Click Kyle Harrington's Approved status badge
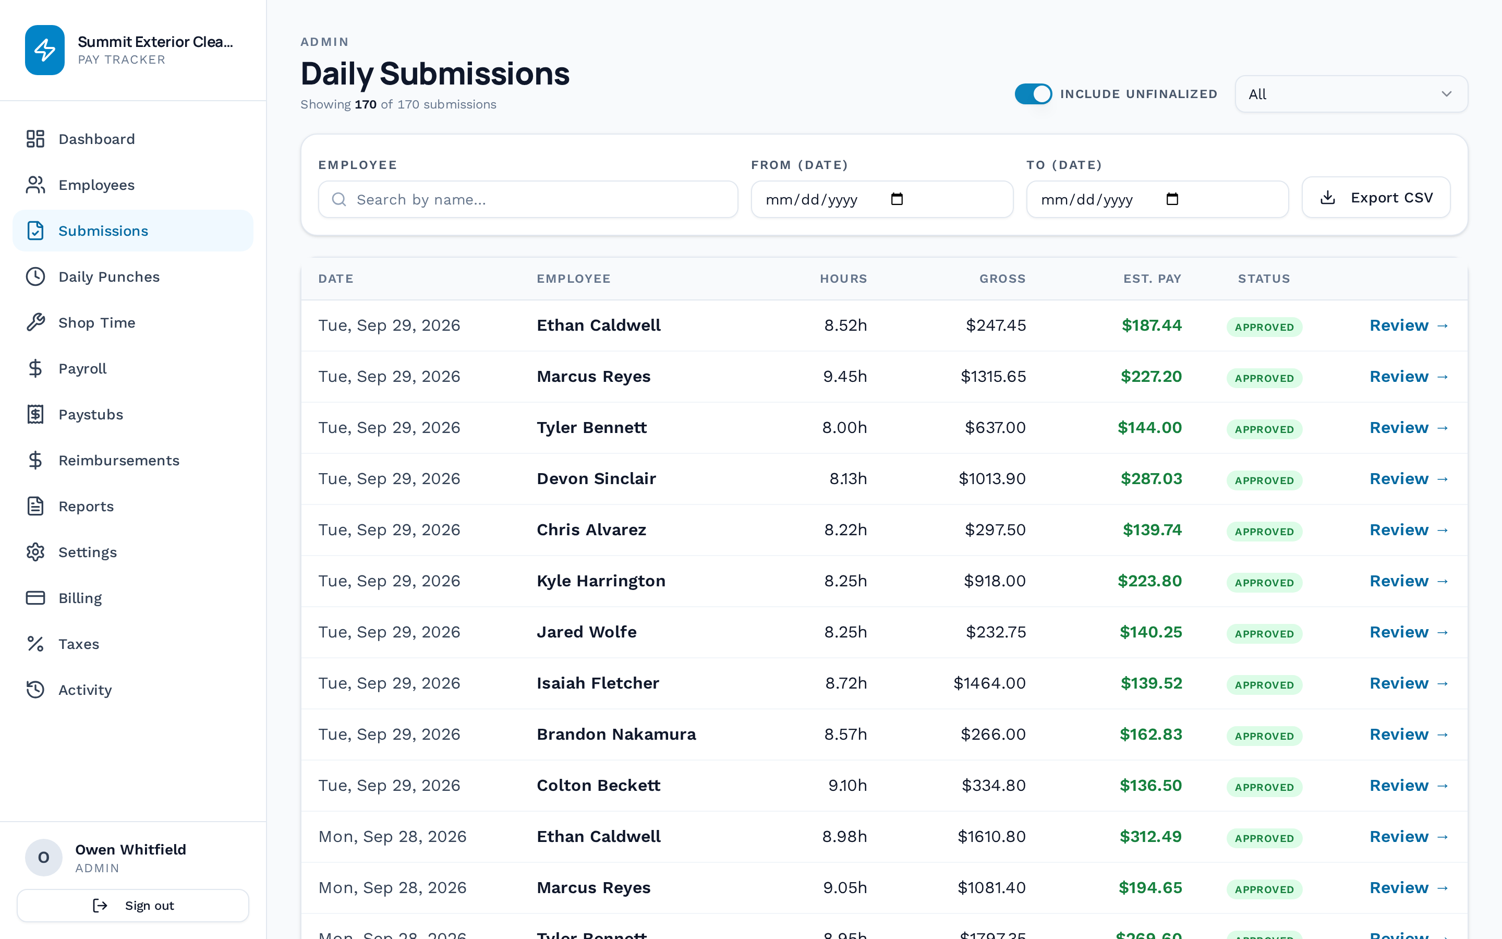Viewport: 1502px width, 939px height. (1264, 583)
